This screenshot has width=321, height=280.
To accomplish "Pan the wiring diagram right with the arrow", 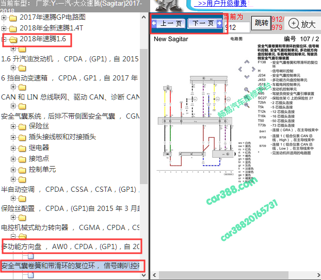I will click(253, 69).
